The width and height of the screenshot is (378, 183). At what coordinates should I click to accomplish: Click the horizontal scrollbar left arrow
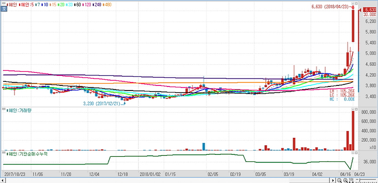(x=3, y=180)
